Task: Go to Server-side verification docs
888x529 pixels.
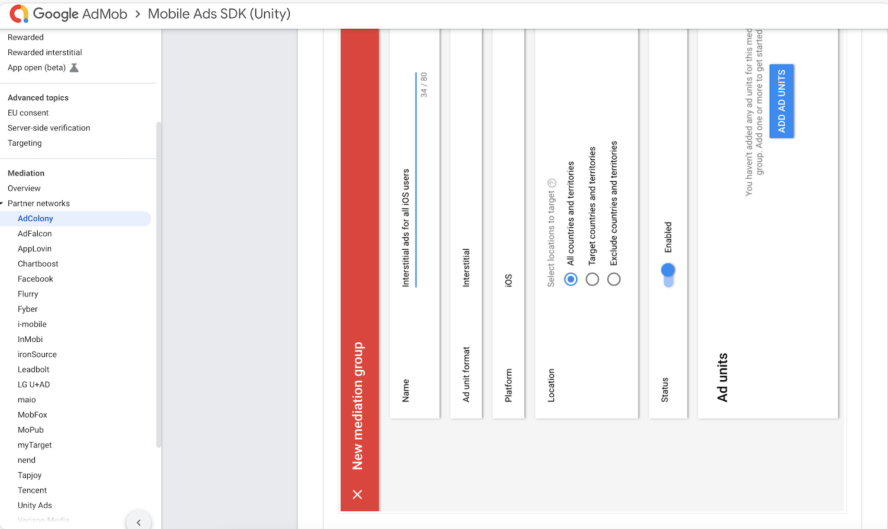Action: [48, 128]
